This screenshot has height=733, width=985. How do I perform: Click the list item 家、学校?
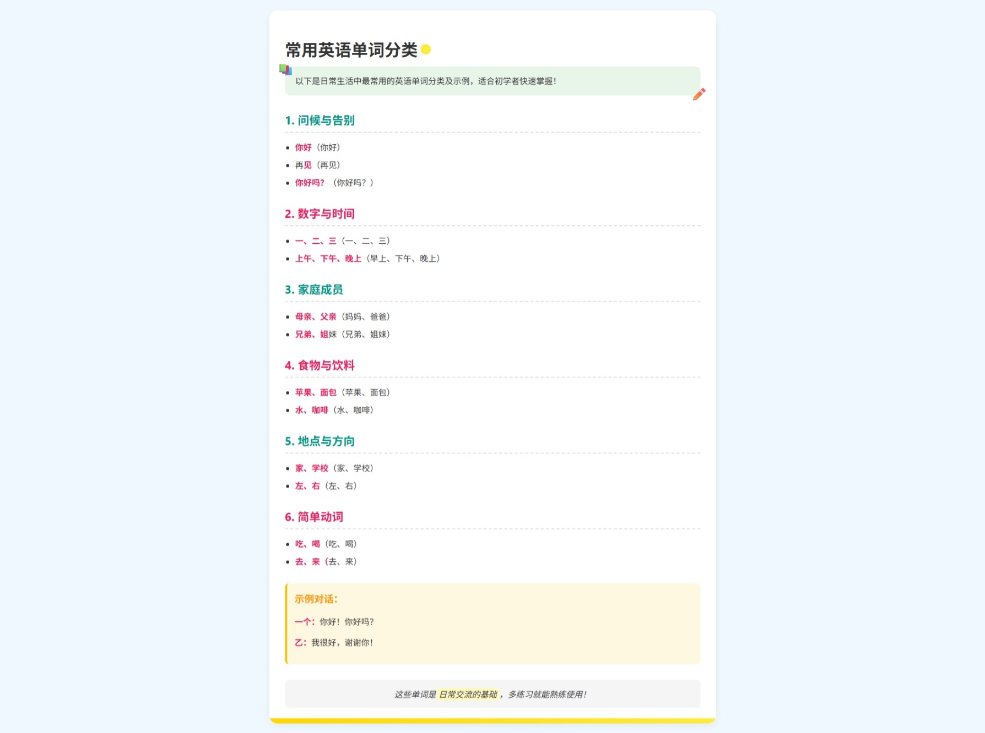[x=334, y=468]
